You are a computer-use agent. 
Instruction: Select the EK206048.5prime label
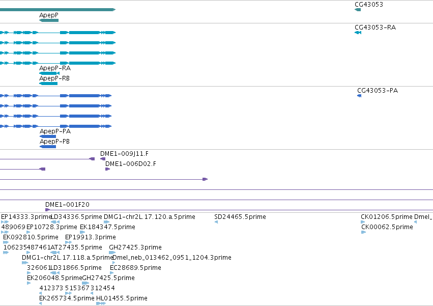coord(54,278)
